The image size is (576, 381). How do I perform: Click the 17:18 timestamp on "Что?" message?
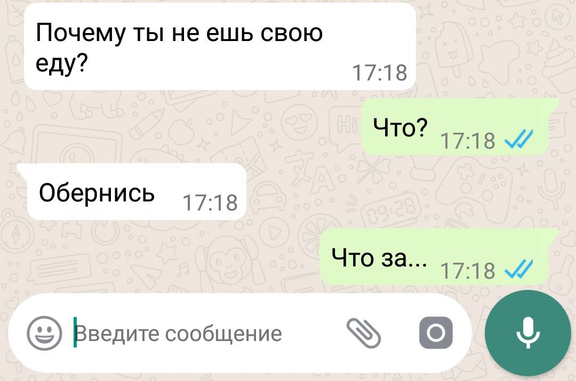coord(468,141)
